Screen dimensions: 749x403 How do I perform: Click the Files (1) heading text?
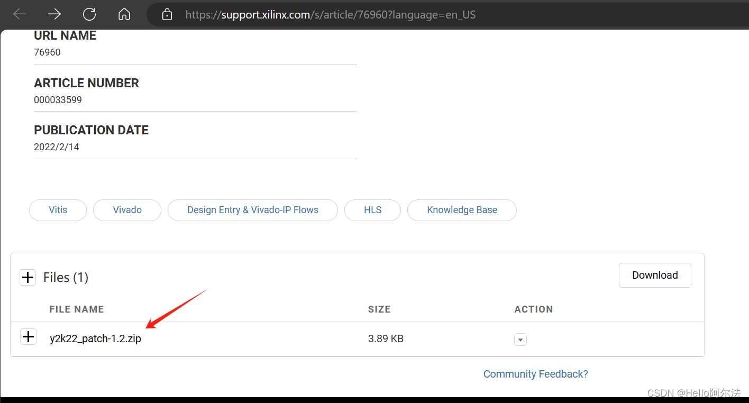pos(66,277)
